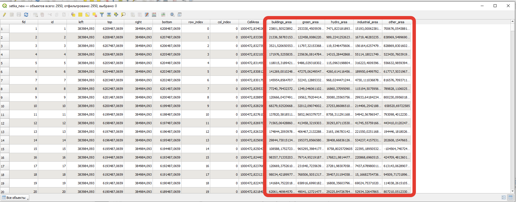Click the buildings_area column header

[x=282, y=22]
